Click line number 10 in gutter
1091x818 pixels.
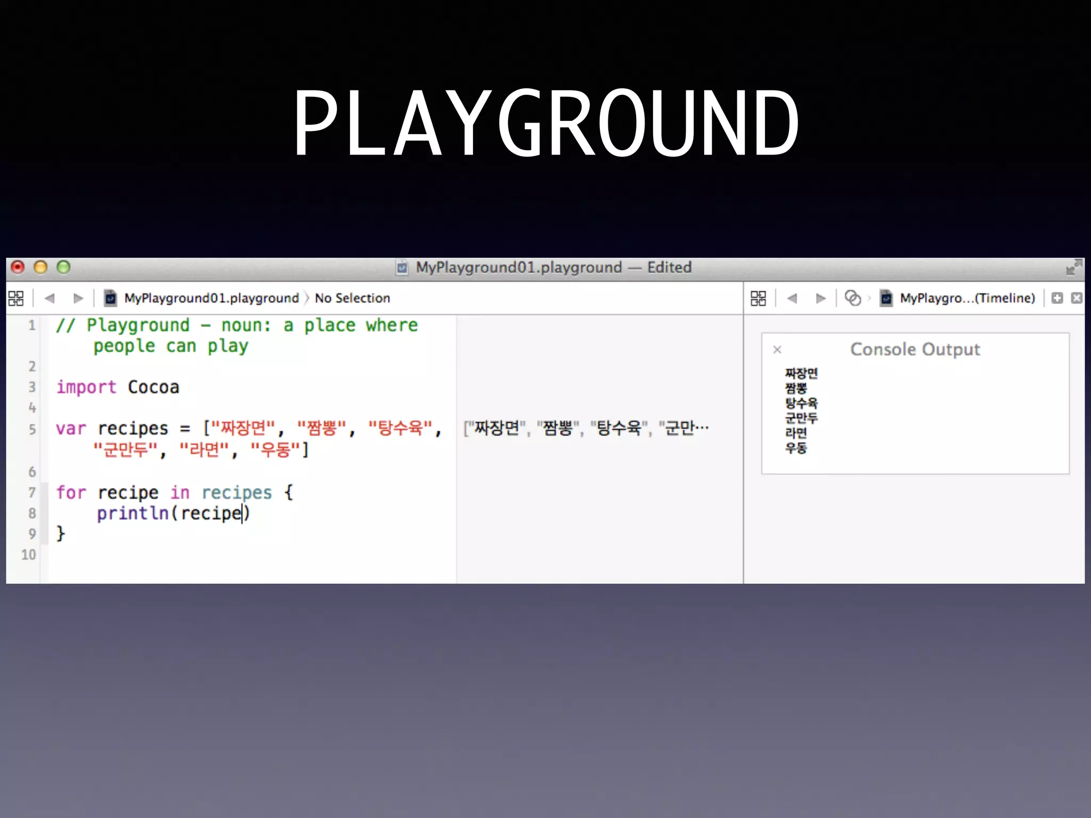click(x=28, y=554)
